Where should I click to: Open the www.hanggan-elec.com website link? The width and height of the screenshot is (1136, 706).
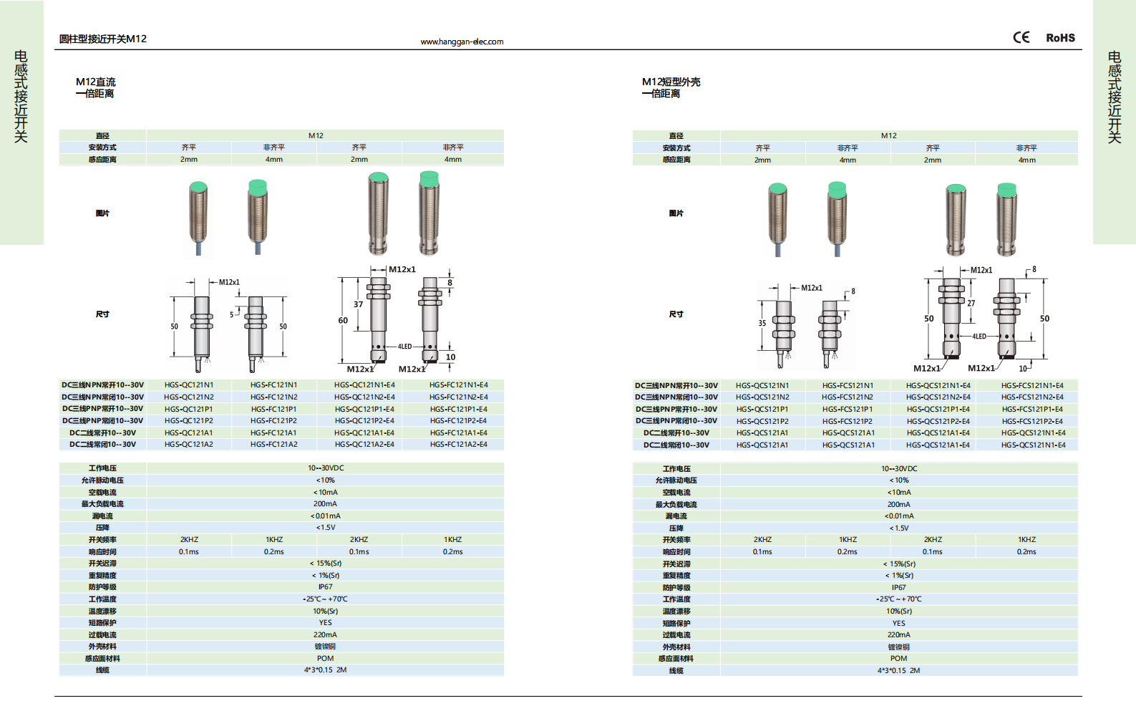point(462,42)
